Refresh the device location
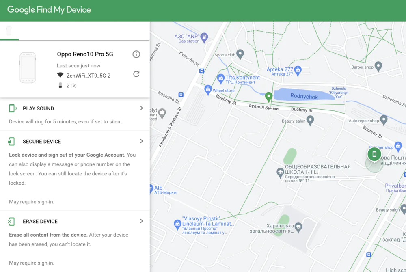The image size is (406, 272). (136, 74)
